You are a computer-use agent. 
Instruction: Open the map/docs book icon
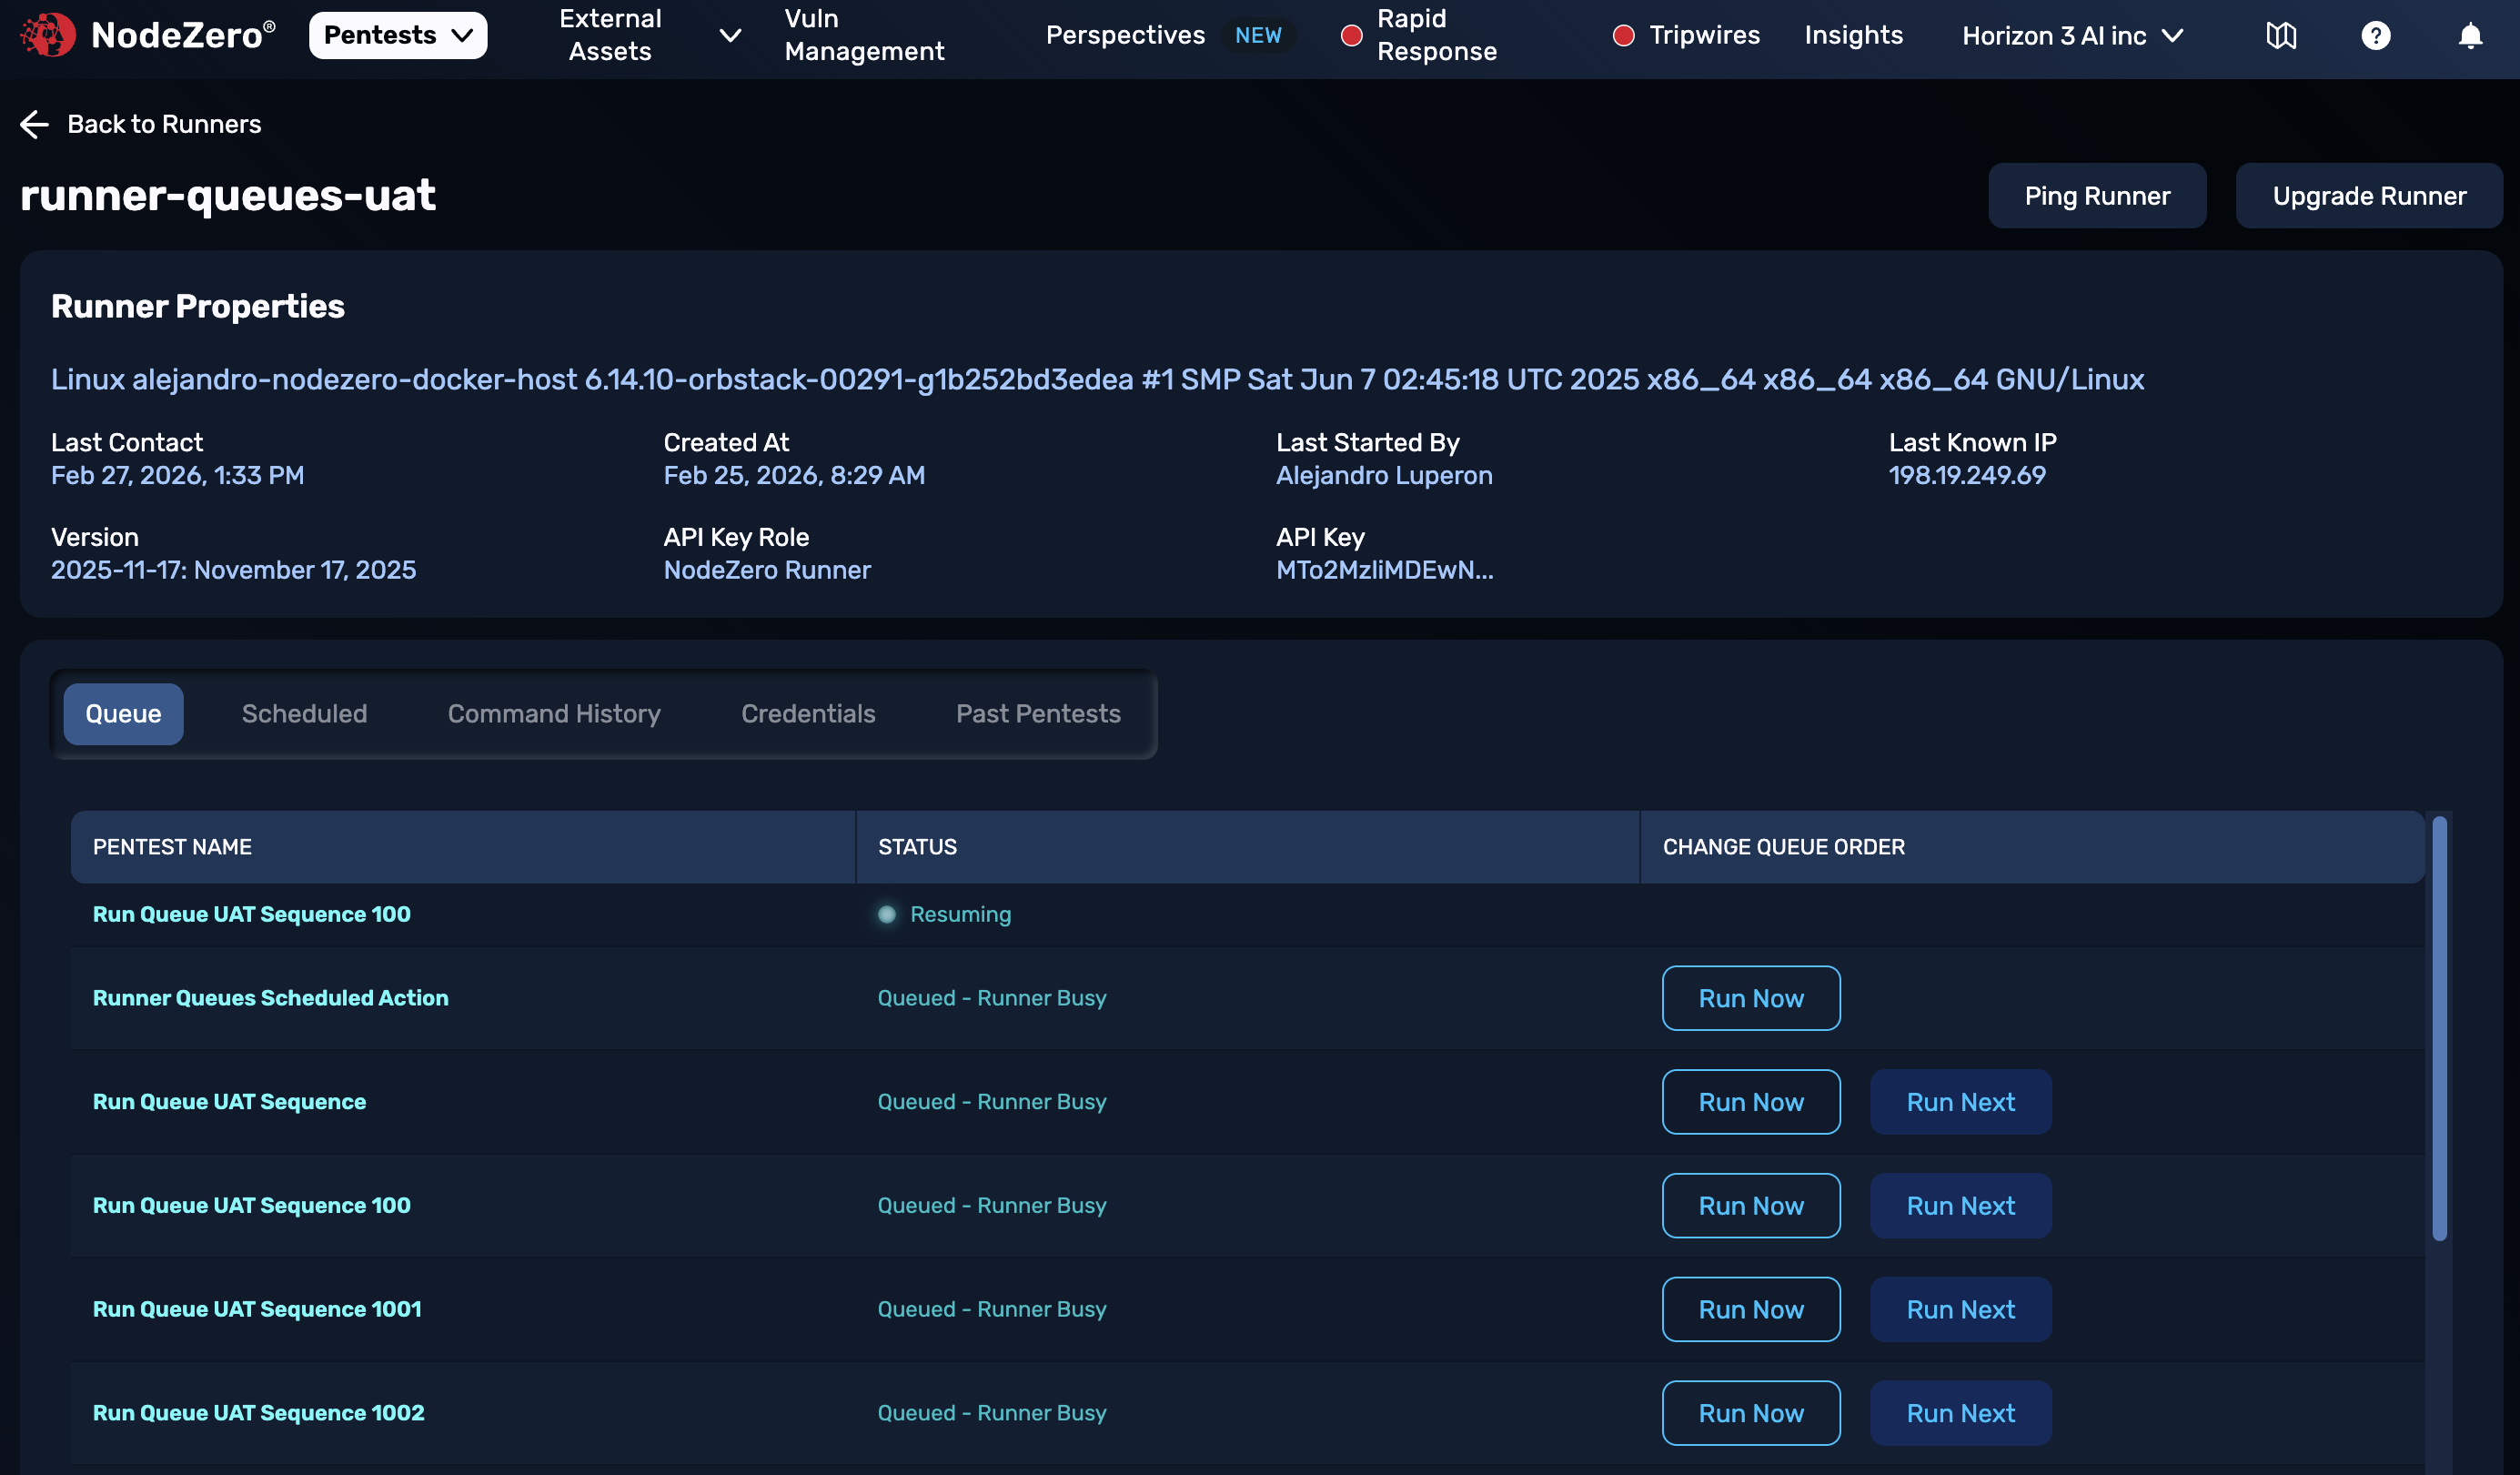tap(2281, 35)
